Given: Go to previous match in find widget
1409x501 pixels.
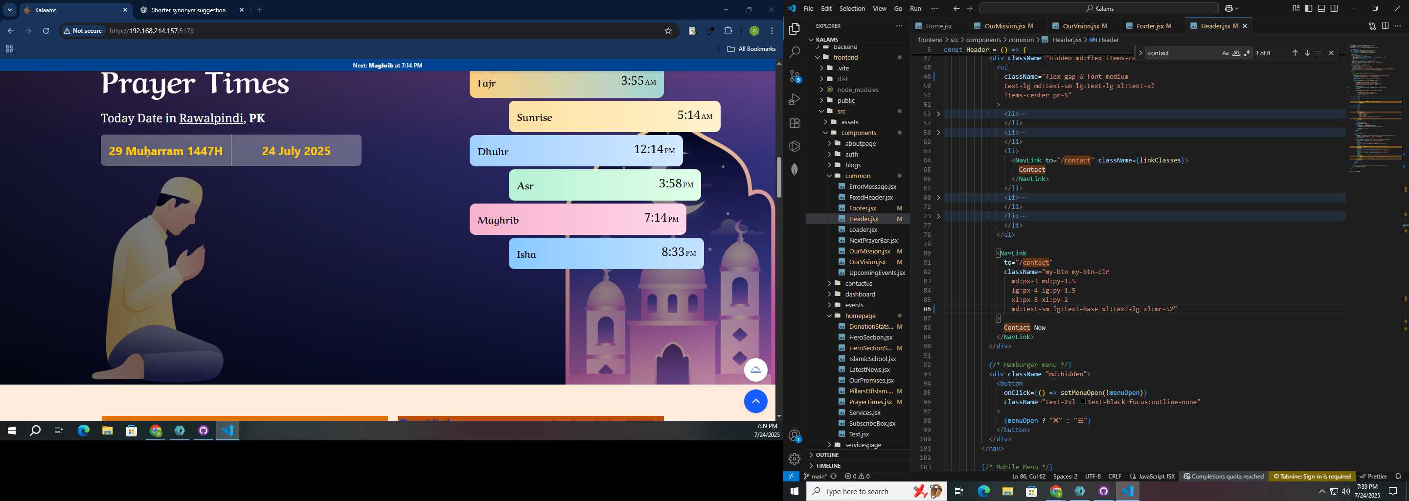Looking at the screenshot, I should (x=1295, y=53).
